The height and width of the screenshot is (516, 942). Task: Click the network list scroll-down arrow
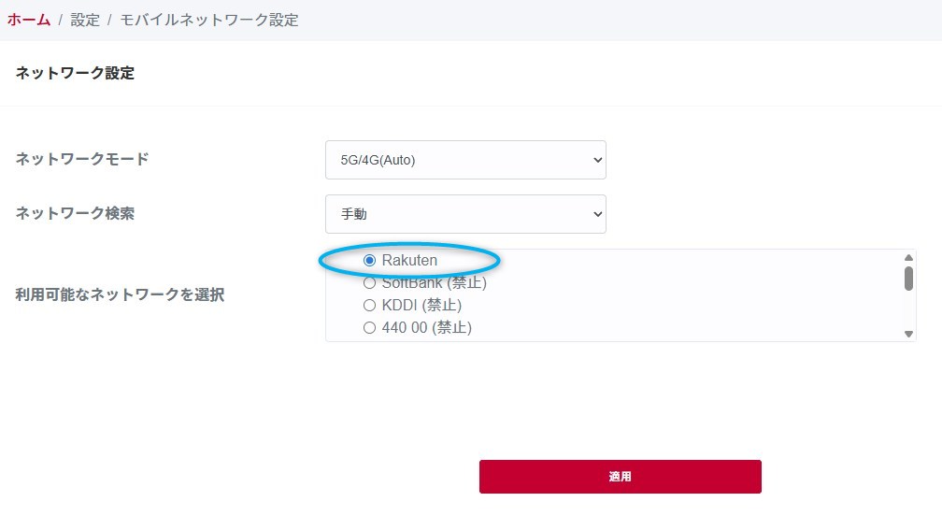(x=907, y=334)
